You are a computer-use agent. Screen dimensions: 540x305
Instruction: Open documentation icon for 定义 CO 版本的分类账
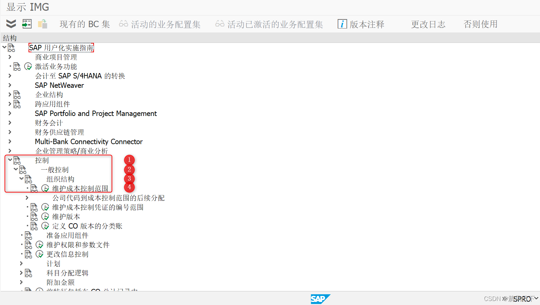(34, 226)
